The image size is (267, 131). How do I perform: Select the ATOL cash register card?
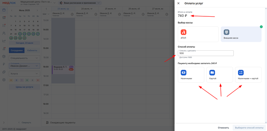pos(198,34)
